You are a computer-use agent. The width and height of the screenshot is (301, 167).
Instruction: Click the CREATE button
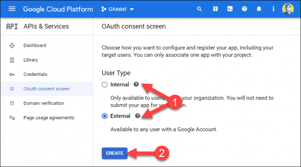(114, 153)
